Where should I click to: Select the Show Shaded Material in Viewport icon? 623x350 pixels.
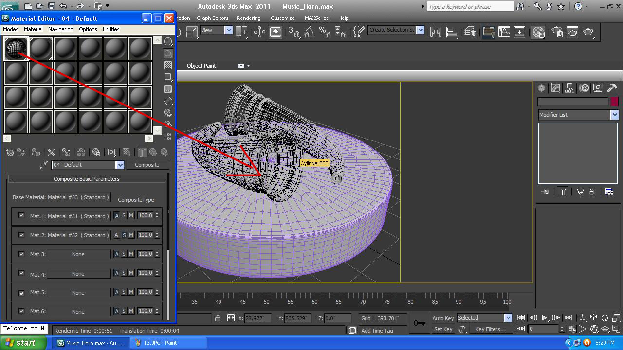[126, 152]
